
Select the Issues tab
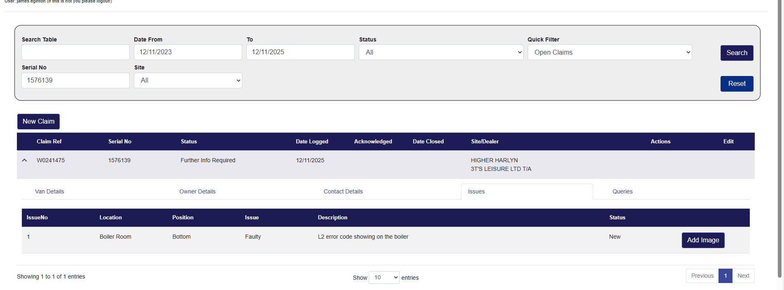(x=476, y=192)
